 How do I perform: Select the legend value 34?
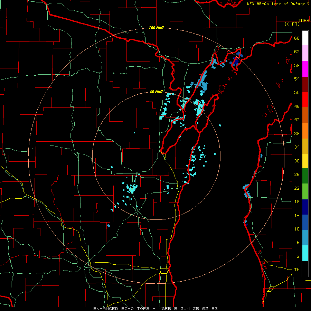tap(297, 147)
